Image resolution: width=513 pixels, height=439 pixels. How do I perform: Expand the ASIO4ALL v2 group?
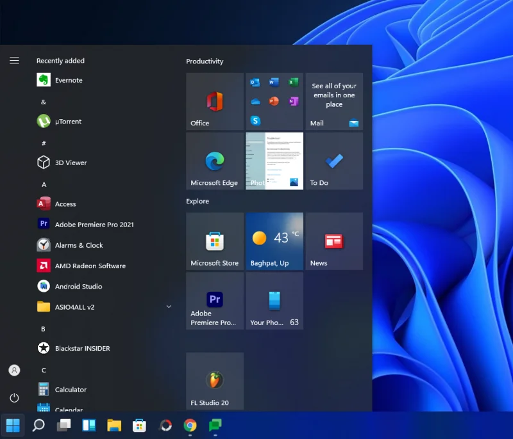pos(169,307)
